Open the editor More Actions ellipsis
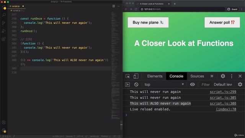Screen dimensions: 245x138 click(119, 6)
